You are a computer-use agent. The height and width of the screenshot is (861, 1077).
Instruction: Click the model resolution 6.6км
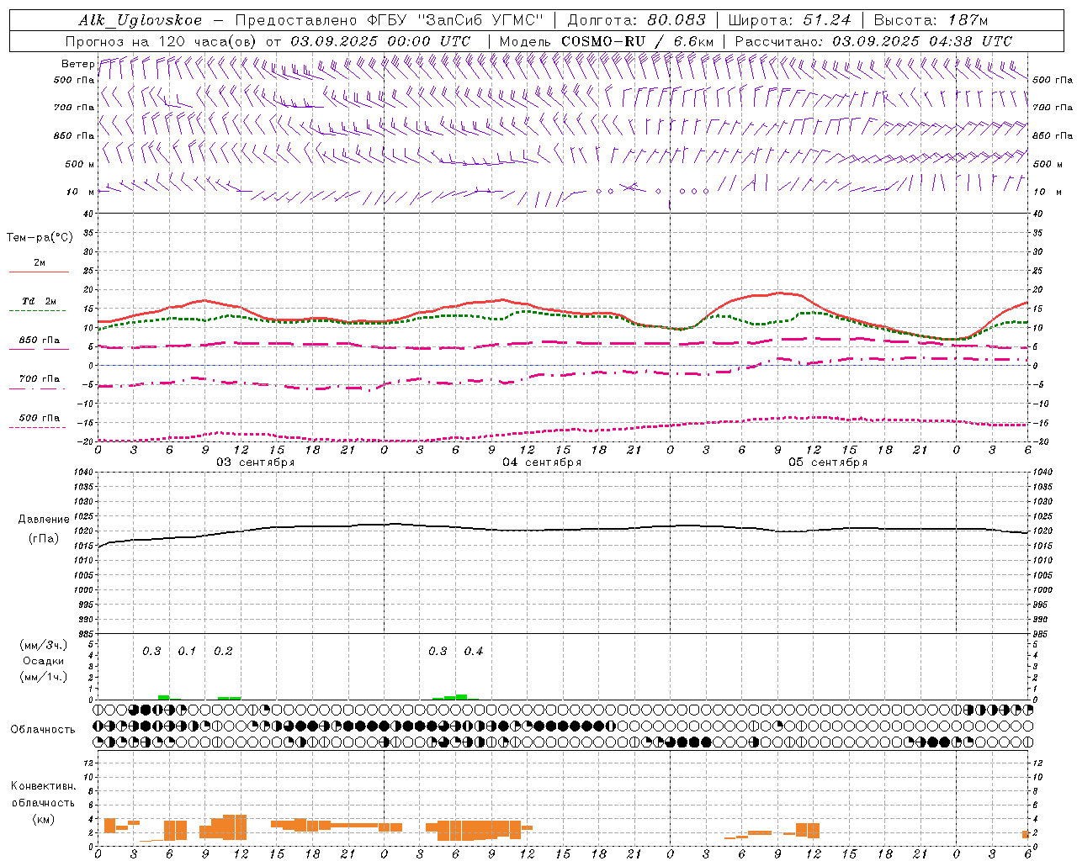pos(693,41)
